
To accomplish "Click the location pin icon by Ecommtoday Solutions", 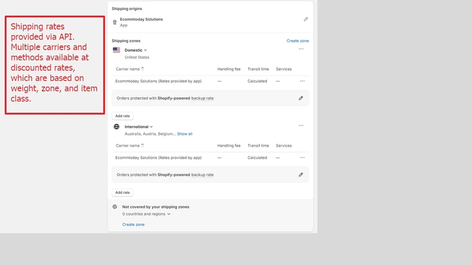I will coord(114,22).
